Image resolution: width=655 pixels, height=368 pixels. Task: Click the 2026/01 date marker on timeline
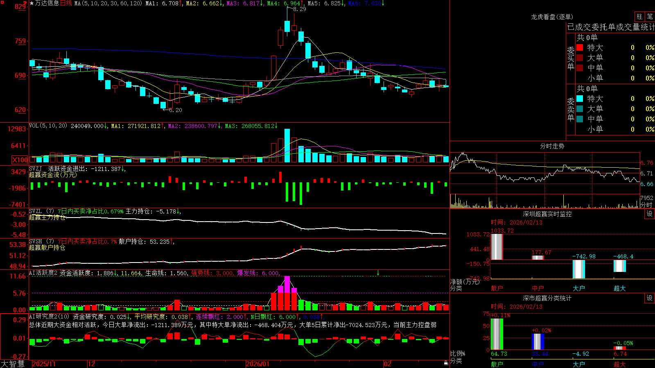(257, 364)
